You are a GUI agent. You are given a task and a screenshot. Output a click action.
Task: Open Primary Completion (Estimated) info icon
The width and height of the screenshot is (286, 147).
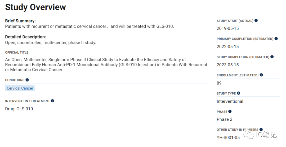pos(276,38)
